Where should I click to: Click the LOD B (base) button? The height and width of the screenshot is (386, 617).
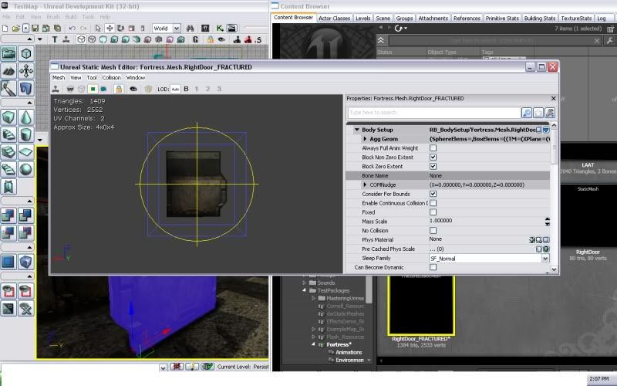tap(186, 89)
